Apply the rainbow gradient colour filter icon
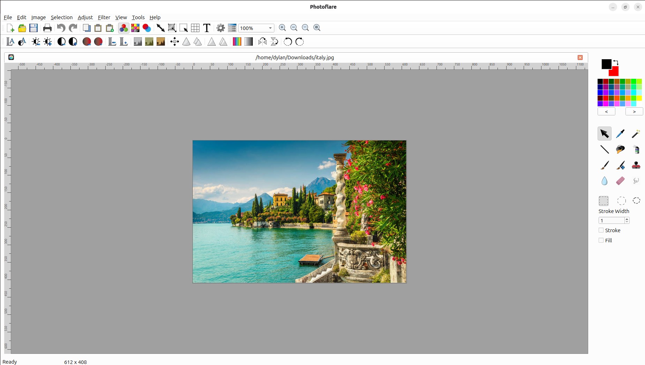This screenshot has width=645, height=365. [237, 42]
